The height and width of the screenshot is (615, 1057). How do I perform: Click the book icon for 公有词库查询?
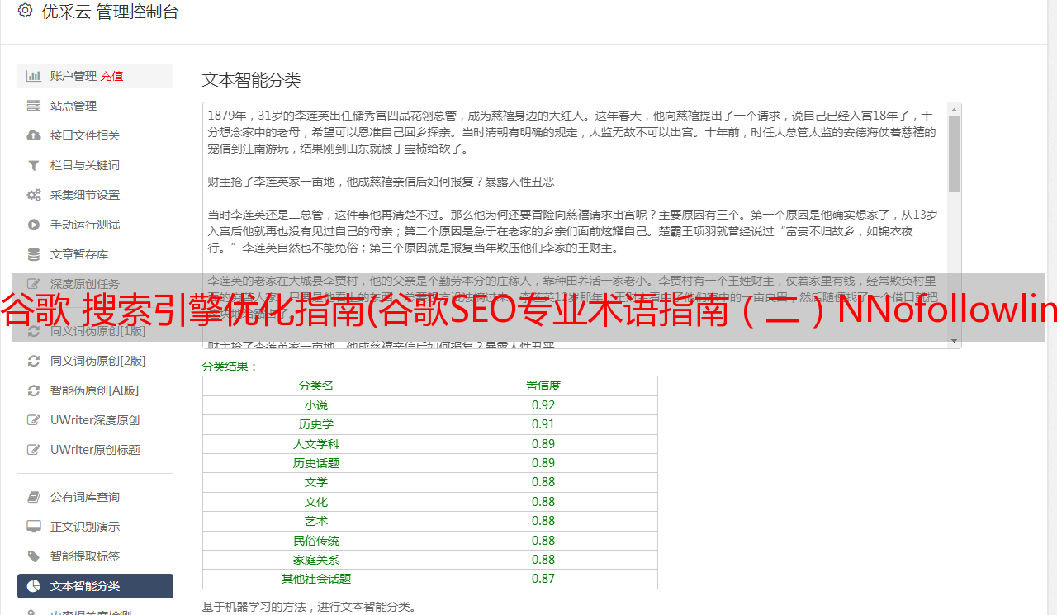pyautogui.click(x=34, y=497)
